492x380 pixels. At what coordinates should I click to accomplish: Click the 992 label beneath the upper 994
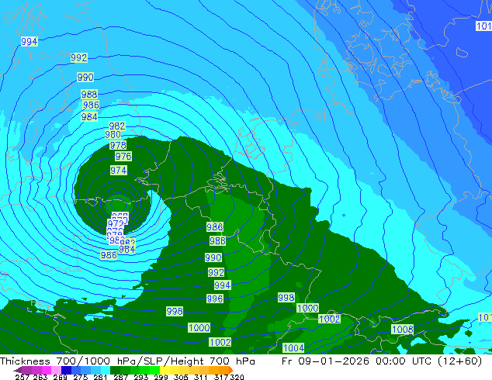(78, 57)
